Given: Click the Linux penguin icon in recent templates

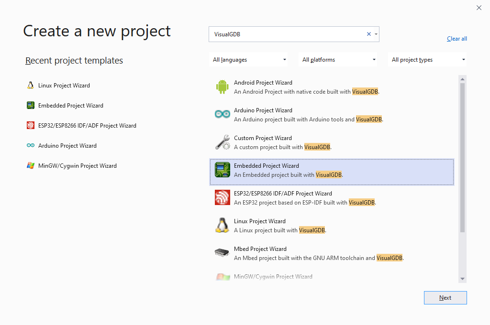Looking at the screenshot, I should click(x=31, y=86).
